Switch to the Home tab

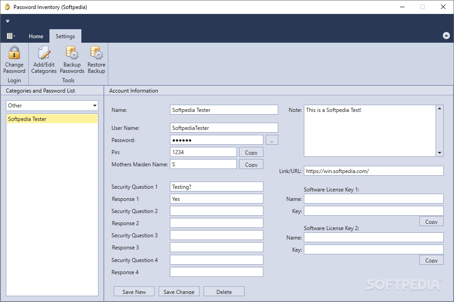[x=36, y=36]
